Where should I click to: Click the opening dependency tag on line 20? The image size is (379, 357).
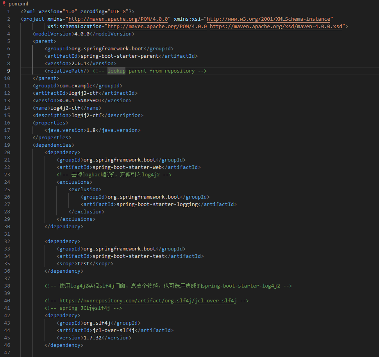pyautogui.click(x=63, y=152)
